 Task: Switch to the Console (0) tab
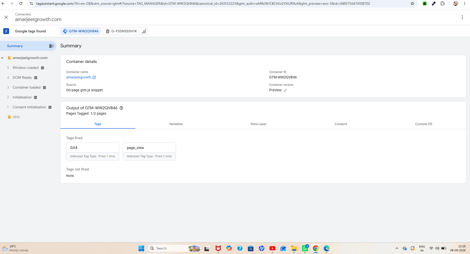[424, 124]
